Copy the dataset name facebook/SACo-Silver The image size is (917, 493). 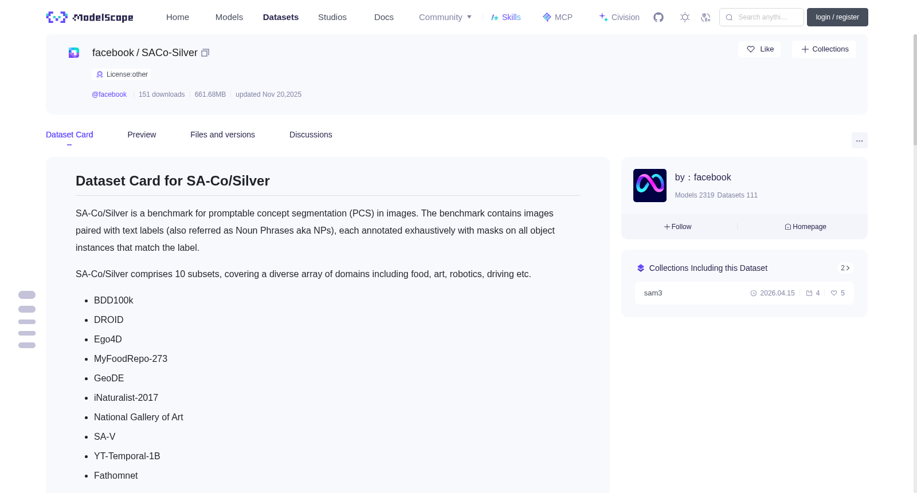pos(205,53)
